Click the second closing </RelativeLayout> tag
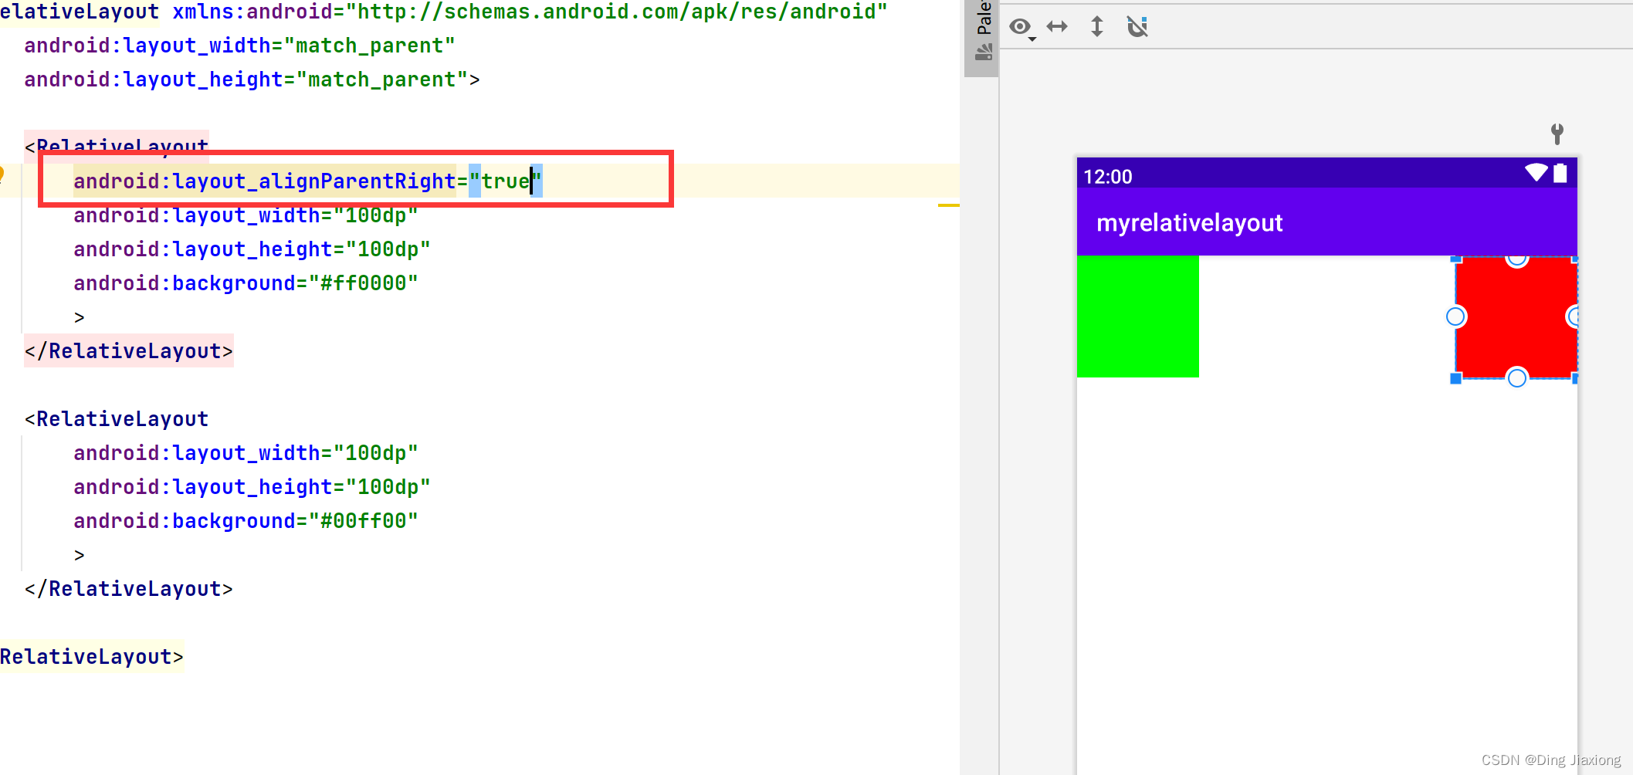The image size is (1633, 775). tap(129, 589)
